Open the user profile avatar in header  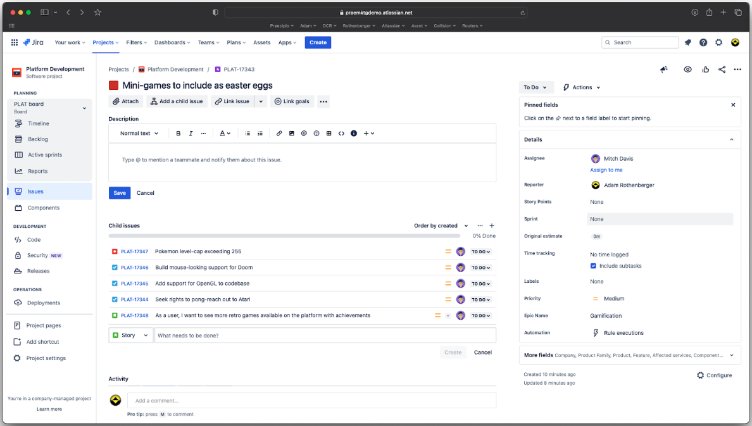pos(735,42)
